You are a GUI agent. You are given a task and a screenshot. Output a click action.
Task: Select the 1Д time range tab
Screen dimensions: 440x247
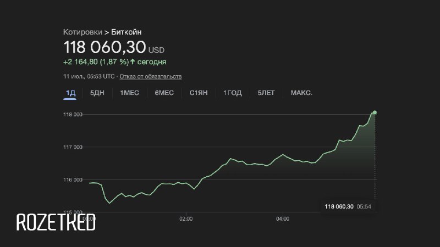pyautogui.click(x=70, y=93)
